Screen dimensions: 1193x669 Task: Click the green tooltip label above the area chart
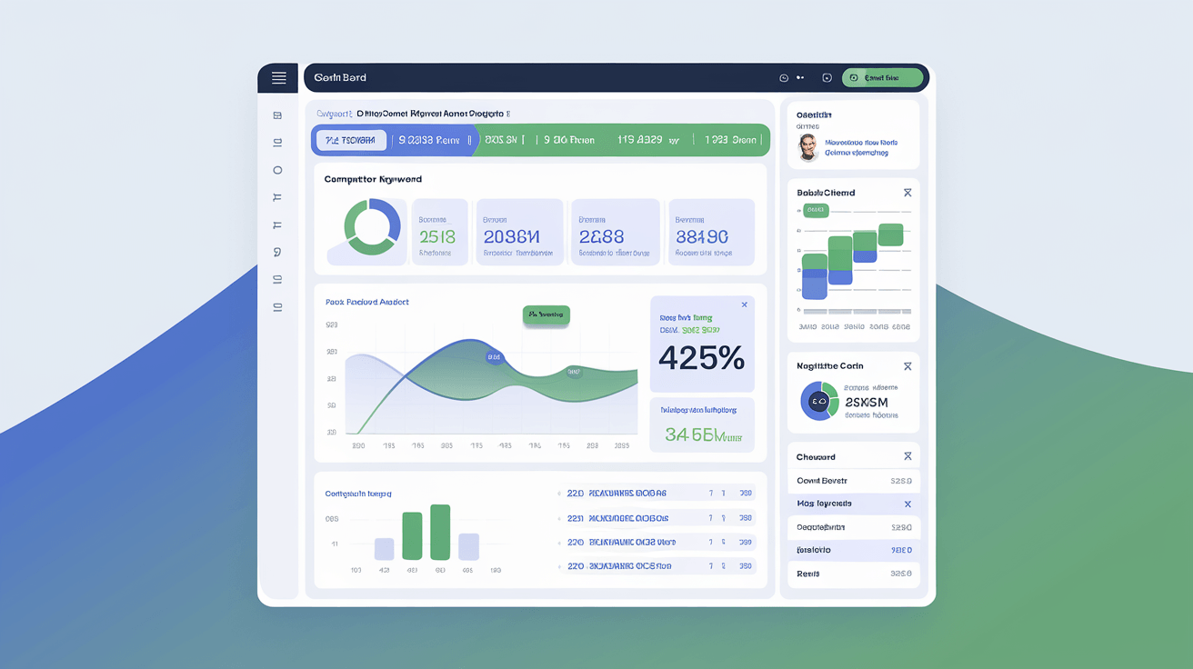[x=546, y=315]
